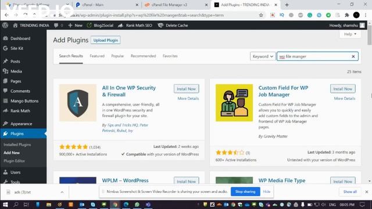Image resolution: width=372 pixels, height=209 pixels.
Task: Open the Keyword search type dropdown
Action: (x=263, y=56)
